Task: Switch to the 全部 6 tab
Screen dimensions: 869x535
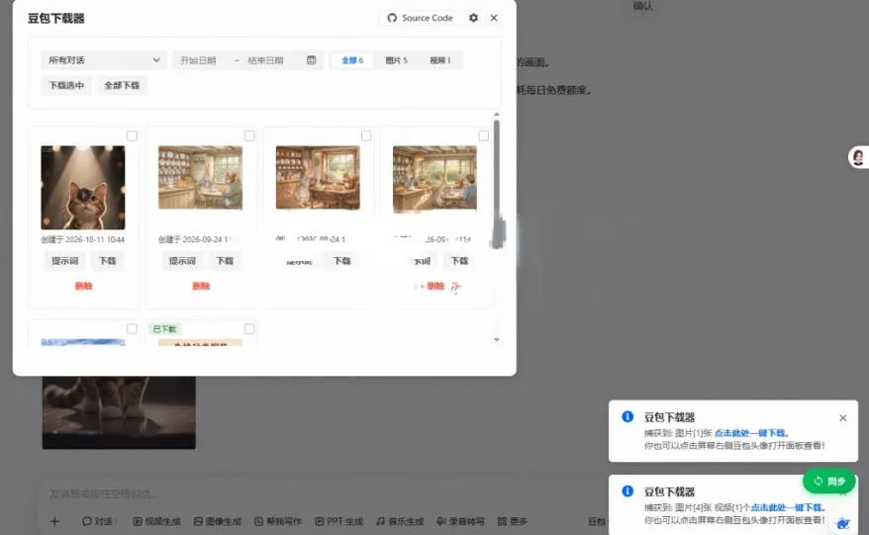Action: point(352,59)
